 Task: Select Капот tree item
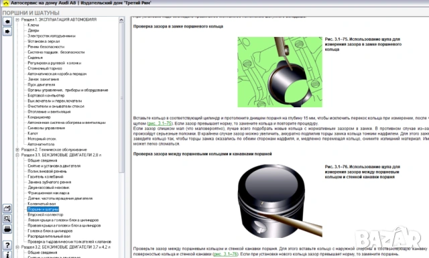coord(33,133)
